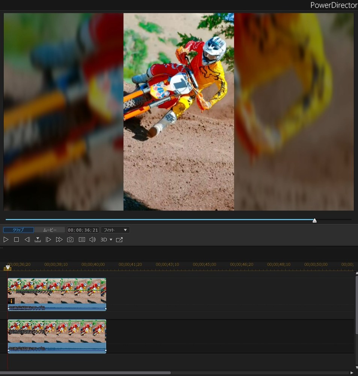Advance to the next frame
This screenshot has width=358, height=376.
click(x=48, y=239)
